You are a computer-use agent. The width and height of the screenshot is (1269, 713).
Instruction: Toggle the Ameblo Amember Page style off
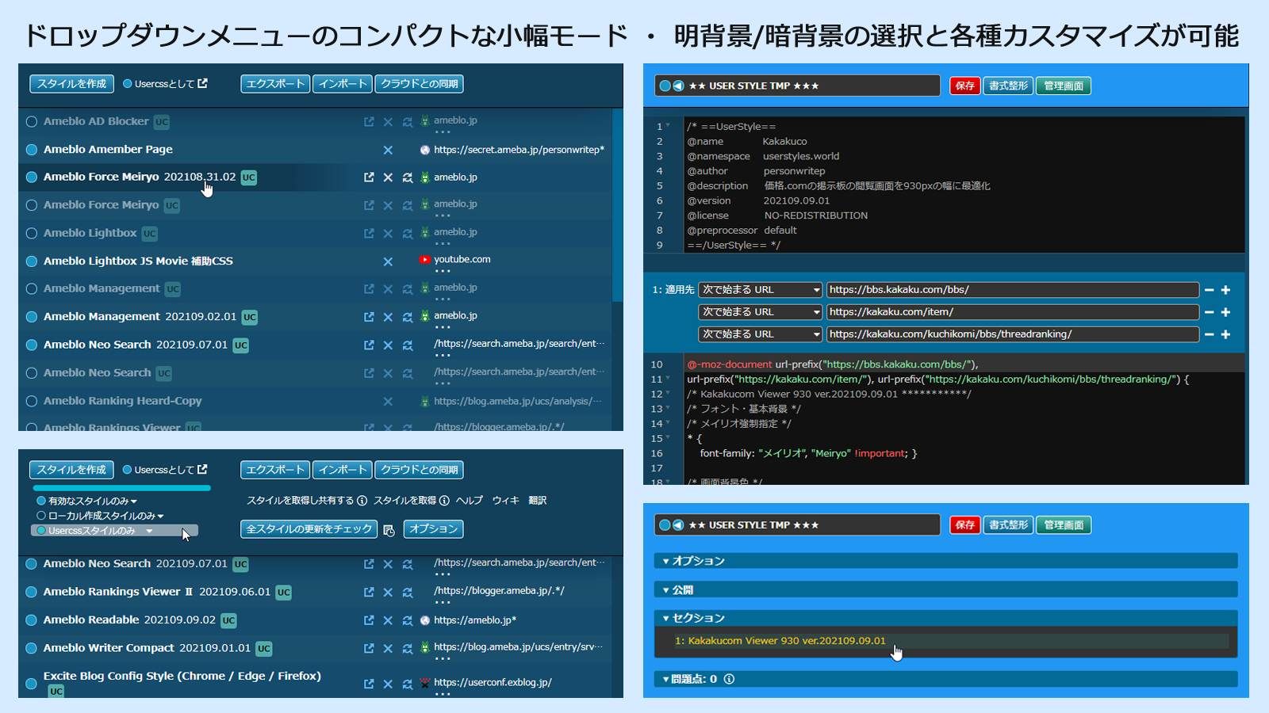click(32, 150)
